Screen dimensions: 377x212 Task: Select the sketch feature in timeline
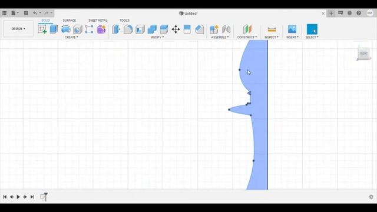tap(42, 197)
